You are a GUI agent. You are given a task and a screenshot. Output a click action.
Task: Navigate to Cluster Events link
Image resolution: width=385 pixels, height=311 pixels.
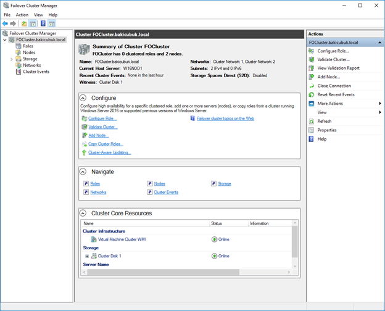click(x=166, y=192)
